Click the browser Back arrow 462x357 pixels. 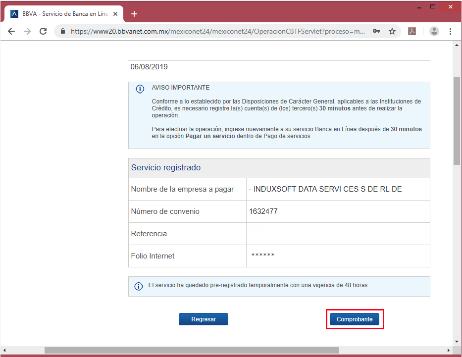tap(11, 31)
